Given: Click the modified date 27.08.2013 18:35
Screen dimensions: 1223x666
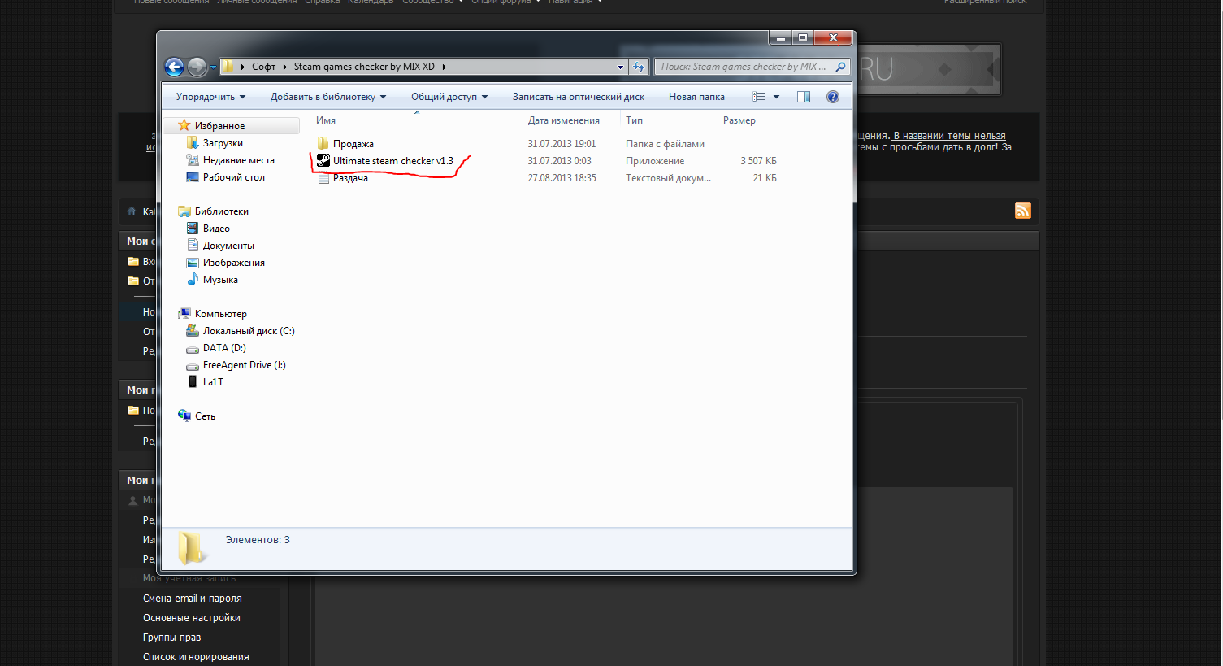Looking at the screenshot, I should (562, 178).
